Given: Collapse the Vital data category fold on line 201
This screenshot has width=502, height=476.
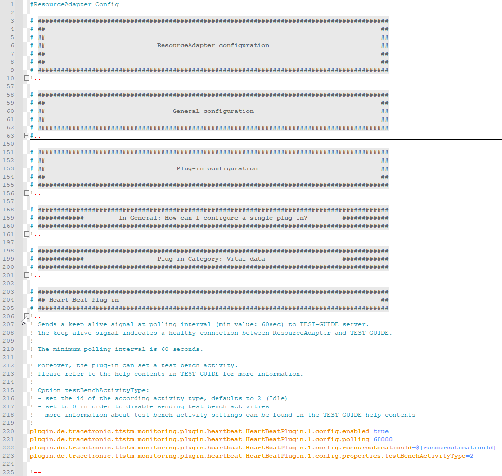Looking at the screenshot, I should (x=26, y=275).
